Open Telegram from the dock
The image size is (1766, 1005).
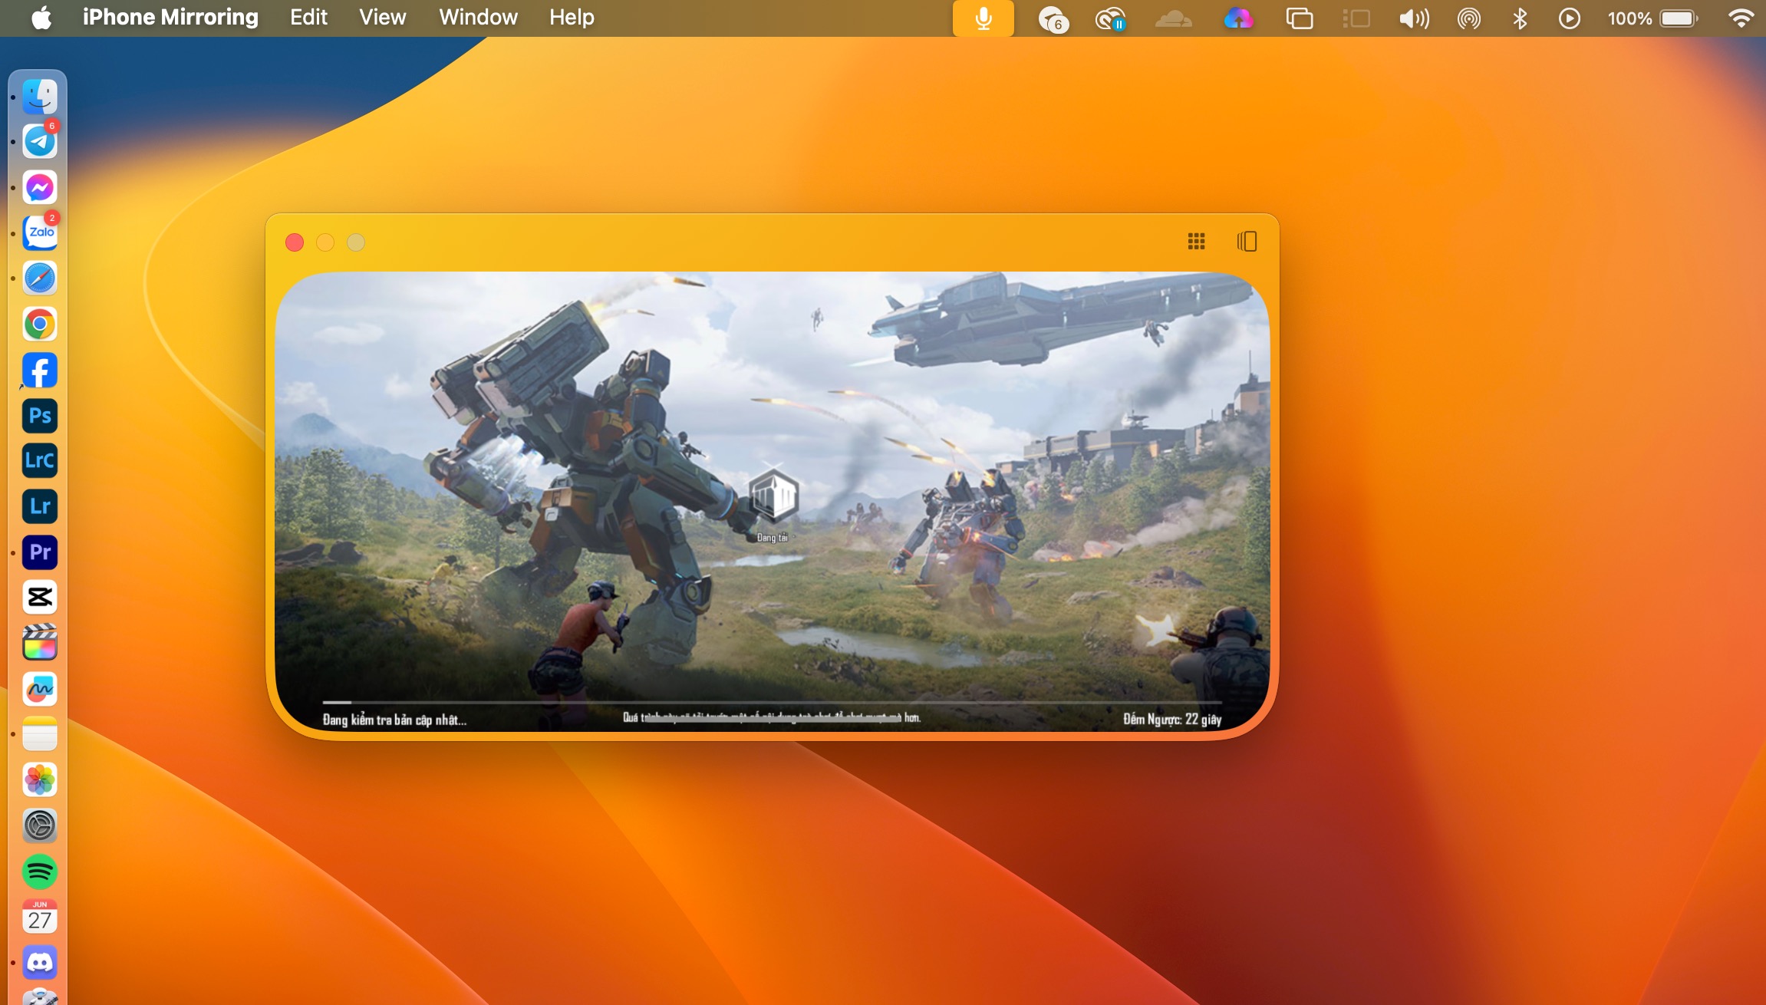coord(40,142)
